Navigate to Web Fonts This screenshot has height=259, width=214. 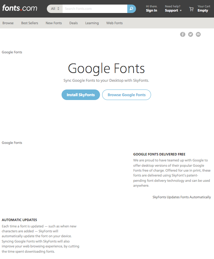[x=114, y=23]
